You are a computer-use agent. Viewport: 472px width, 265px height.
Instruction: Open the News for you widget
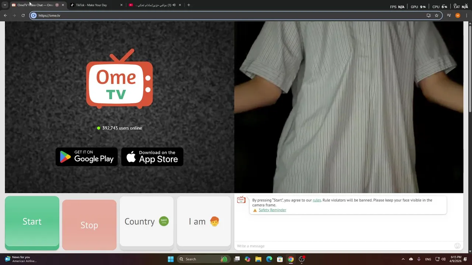(x=21, y=259)
